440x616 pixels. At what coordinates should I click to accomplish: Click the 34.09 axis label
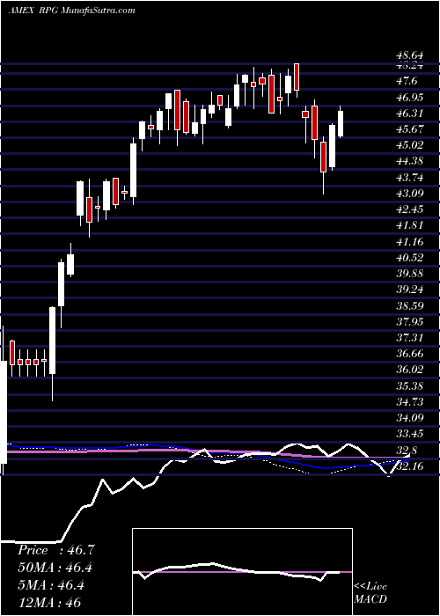point(409,418)
